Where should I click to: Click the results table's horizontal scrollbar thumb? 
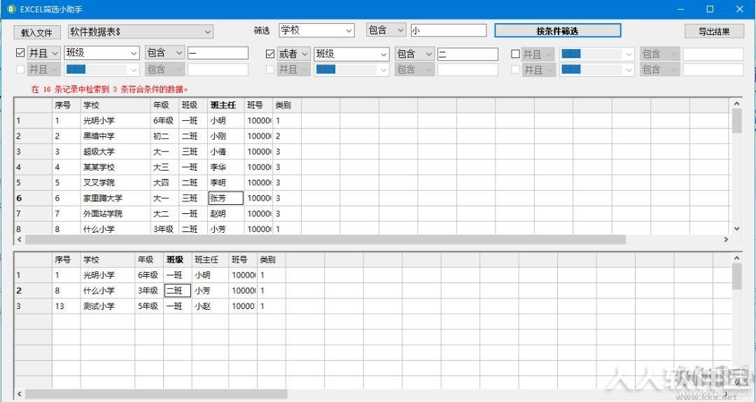156,394
